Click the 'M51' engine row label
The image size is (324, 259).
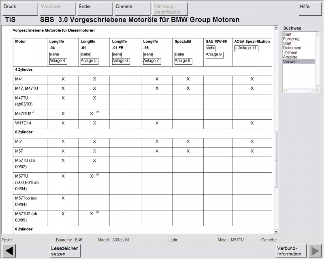(x=19, y=142)
